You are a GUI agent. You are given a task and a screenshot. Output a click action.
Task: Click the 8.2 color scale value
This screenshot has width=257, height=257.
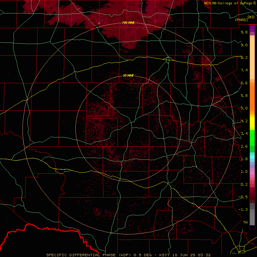(x=244, y=57)
